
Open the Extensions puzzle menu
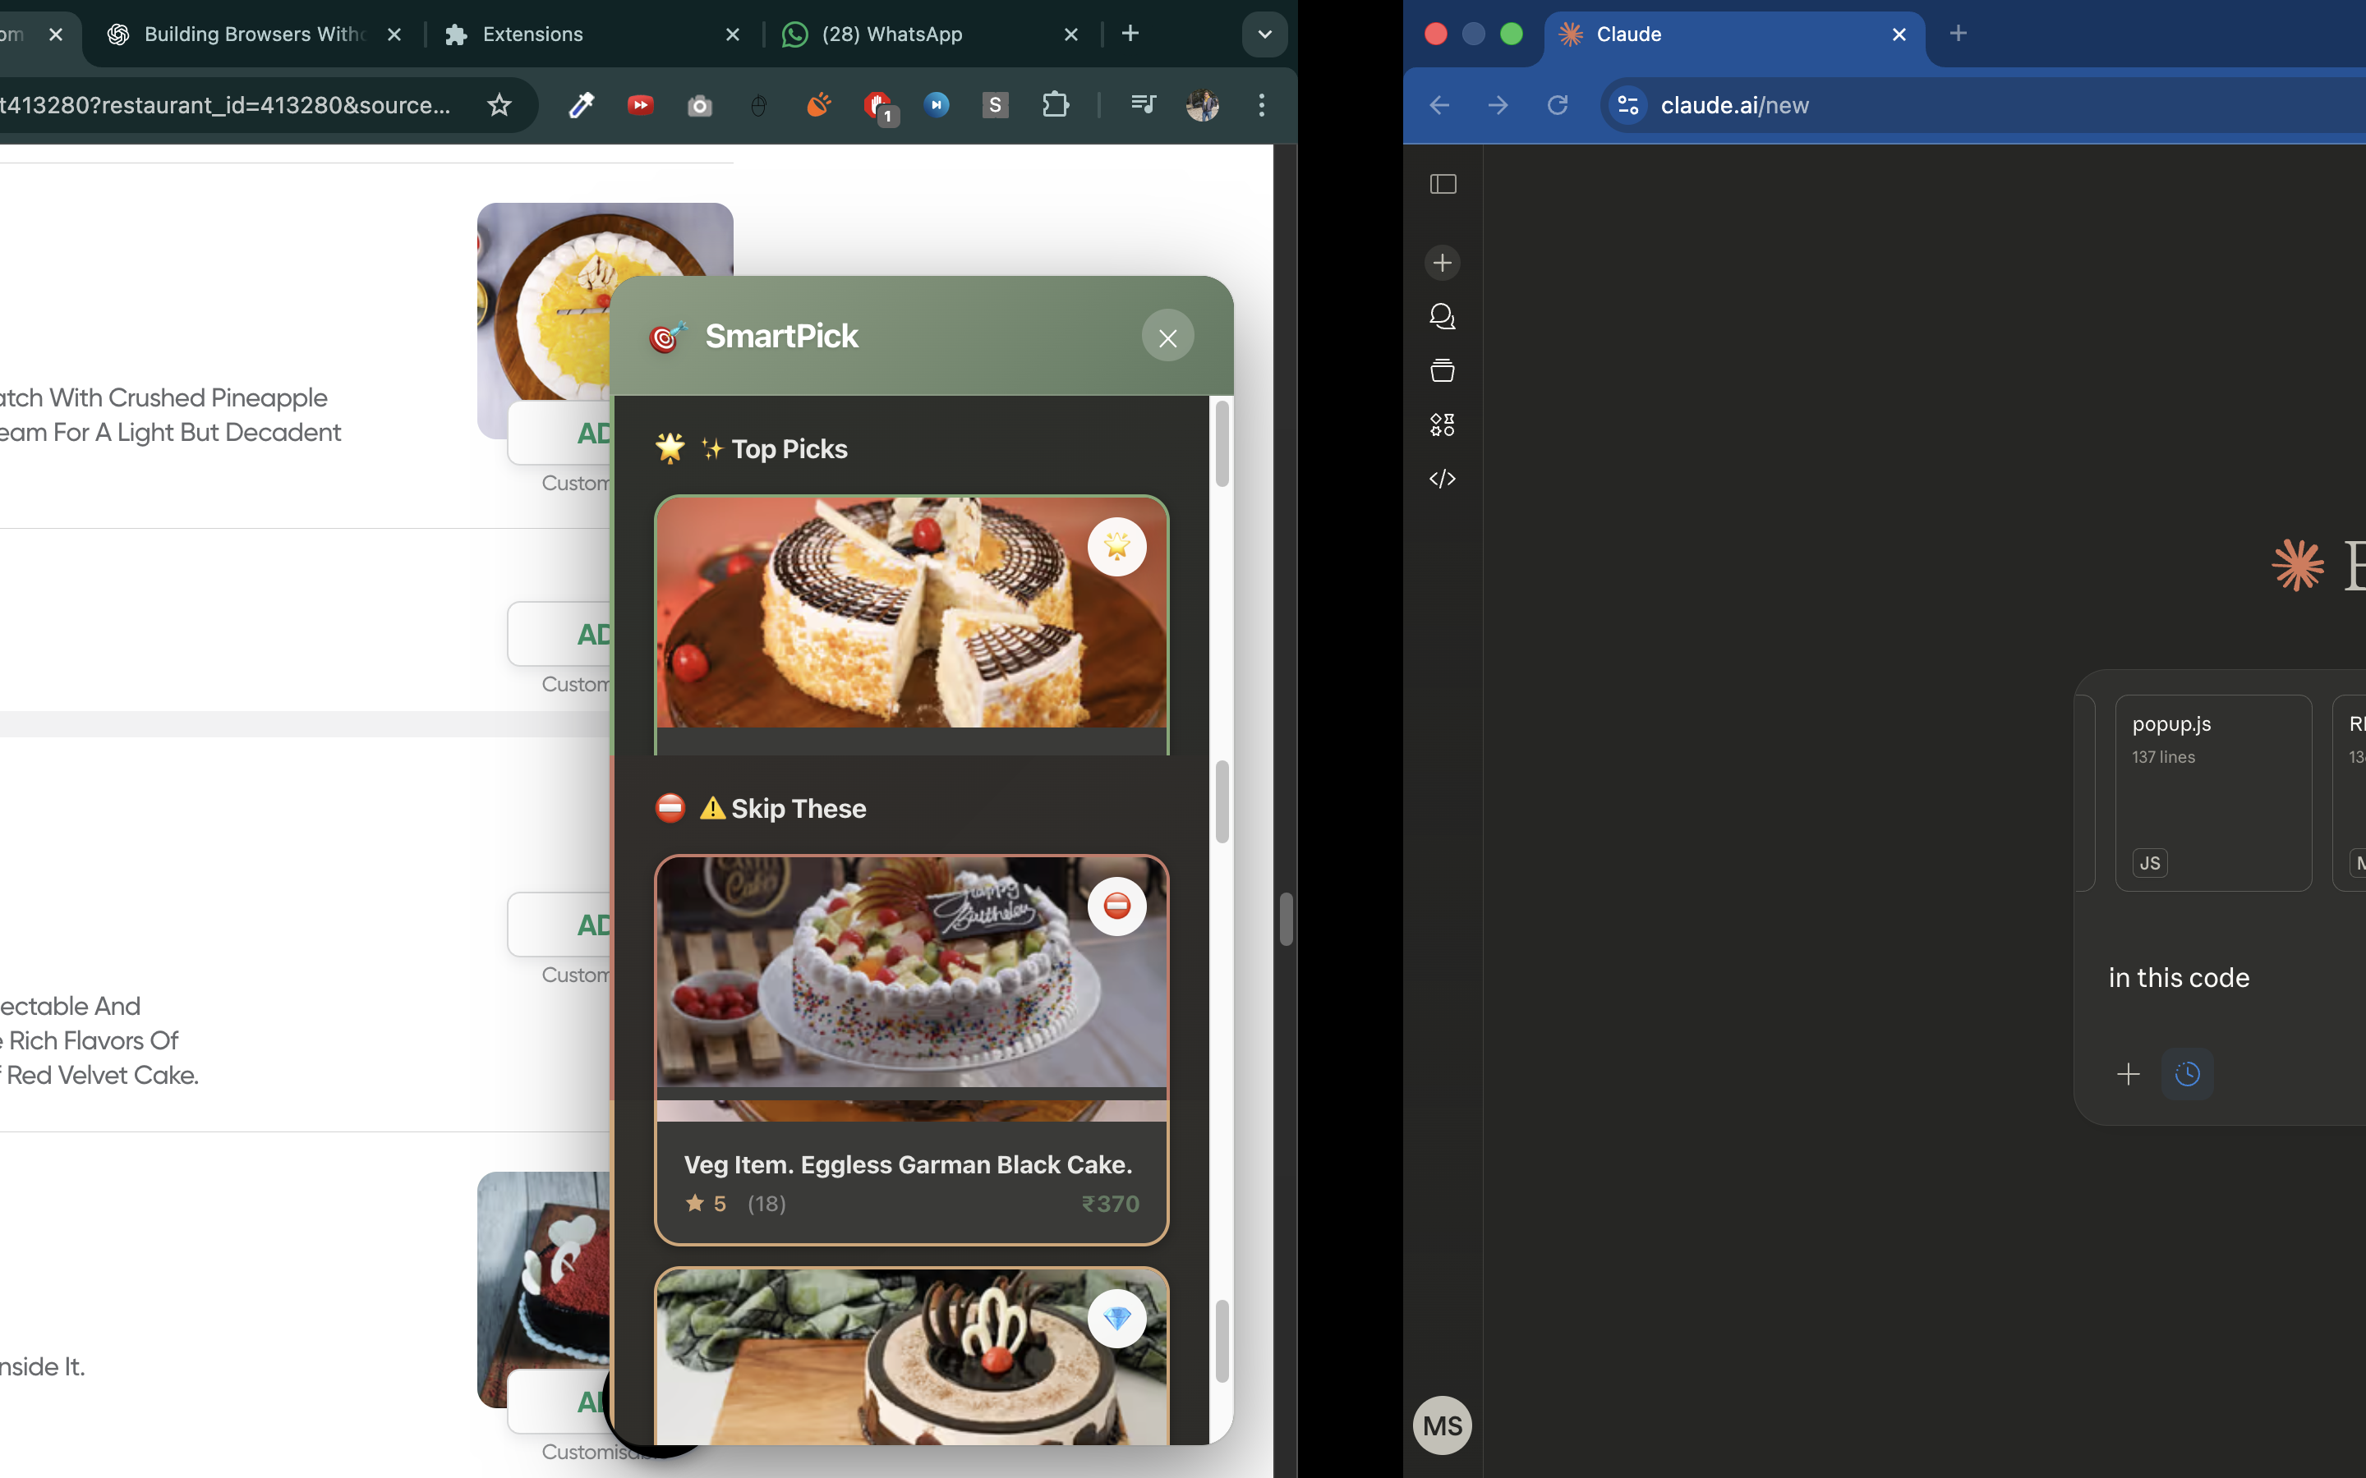click(1055, 104)
